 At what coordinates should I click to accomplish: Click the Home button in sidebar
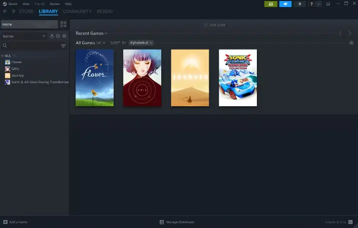coord(30,24)
